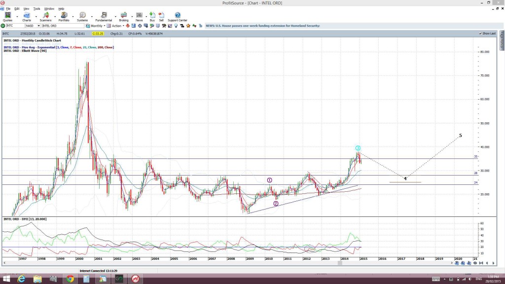Viewport: 505px width, 284px height.
Task: Open Internet Explorer from taskbar
Action: [x=21, y=279]
